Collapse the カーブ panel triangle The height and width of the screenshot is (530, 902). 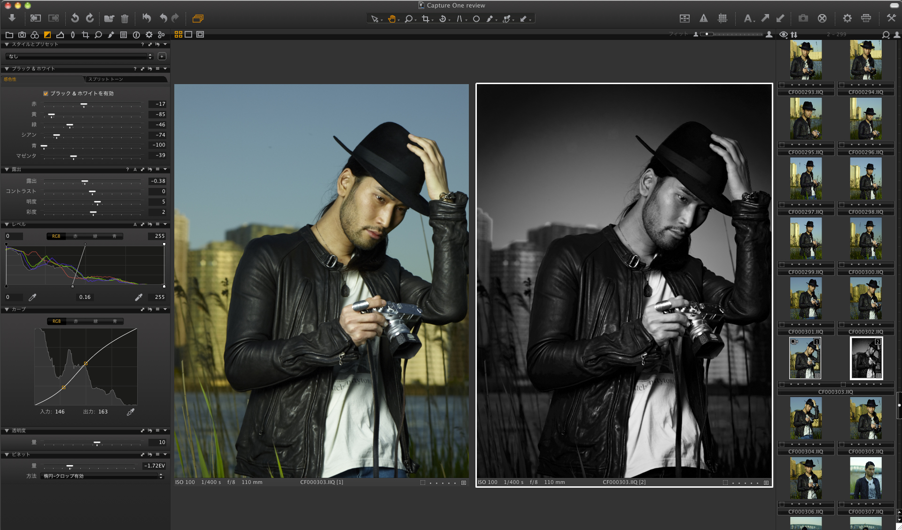[7, 309]
